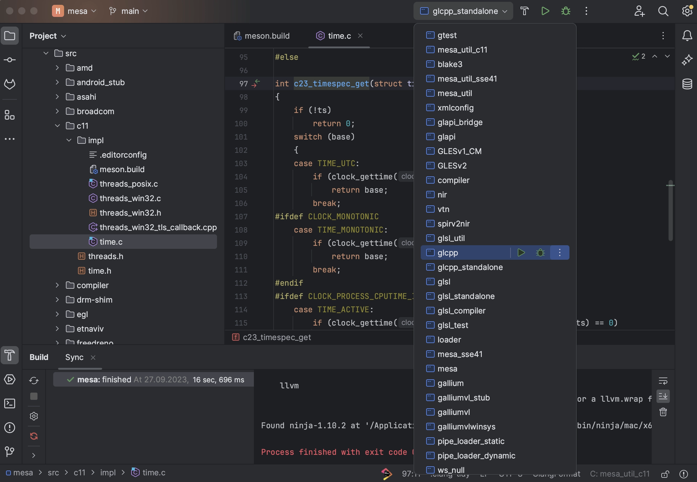Expand the broadcom folder
The width and height of the screenshot is (697, 482).
point(57,111)
